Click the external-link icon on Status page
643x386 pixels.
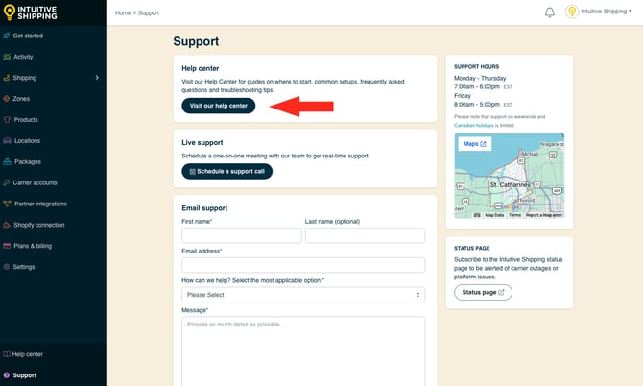point(501,292)
